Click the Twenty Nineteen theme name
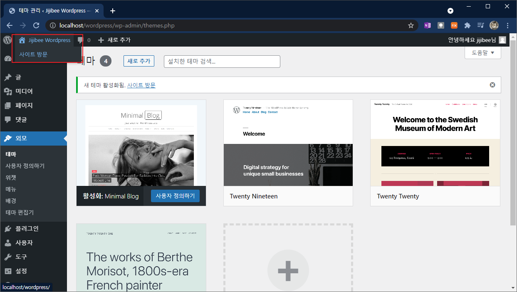 point(254,196)
